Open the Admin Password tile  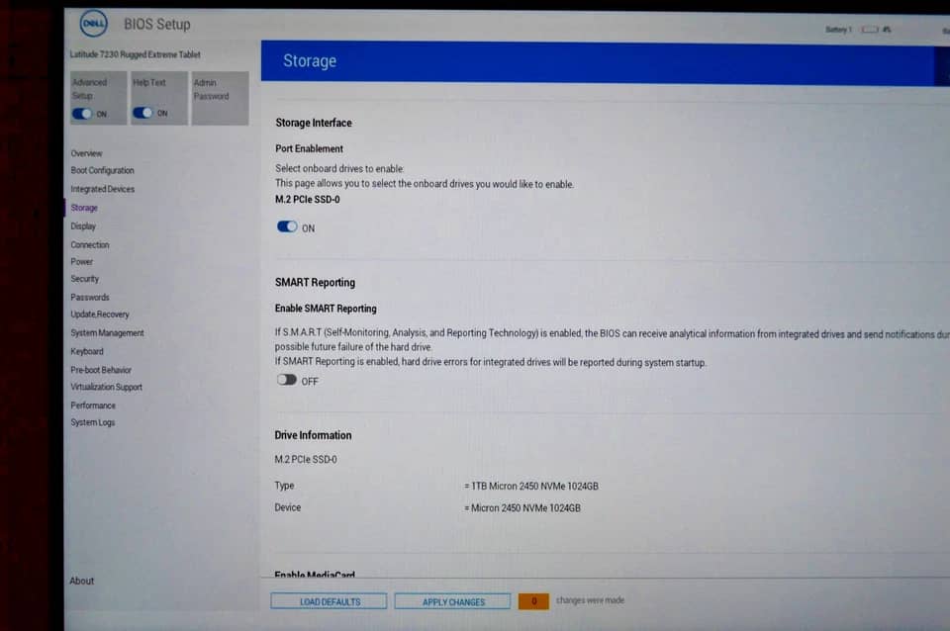tap(220, 98)
